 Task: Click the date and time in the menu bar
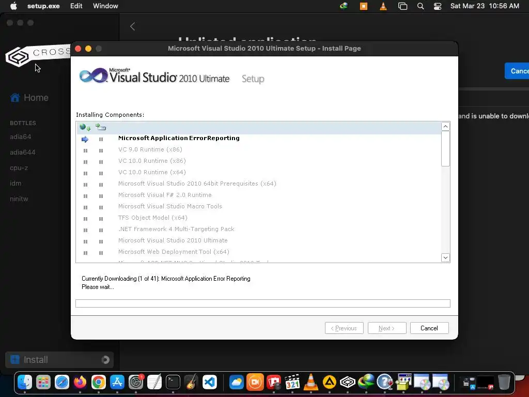(x=485, y=6)
